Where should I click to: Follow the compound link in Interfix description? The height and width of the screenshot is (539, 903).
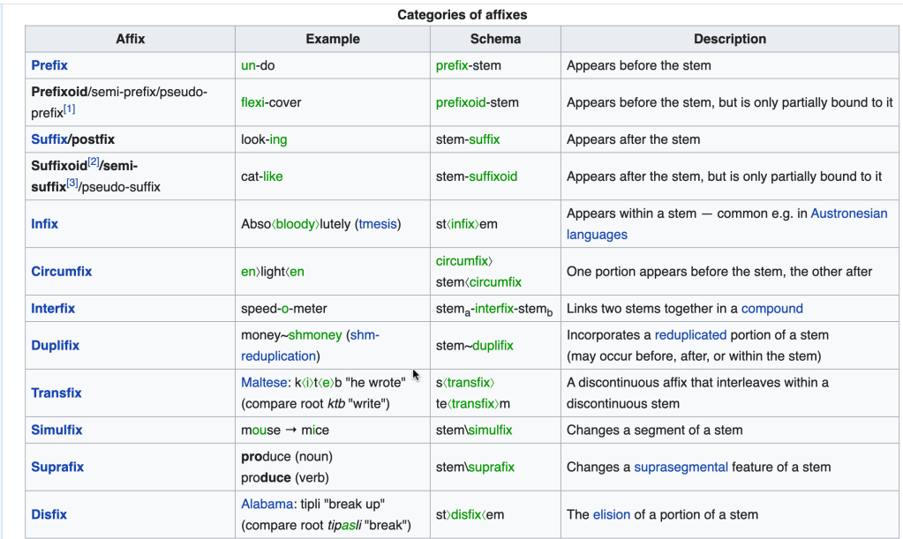coord(771,309)
